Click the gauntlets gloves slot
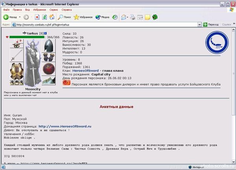 pos(49,57)
